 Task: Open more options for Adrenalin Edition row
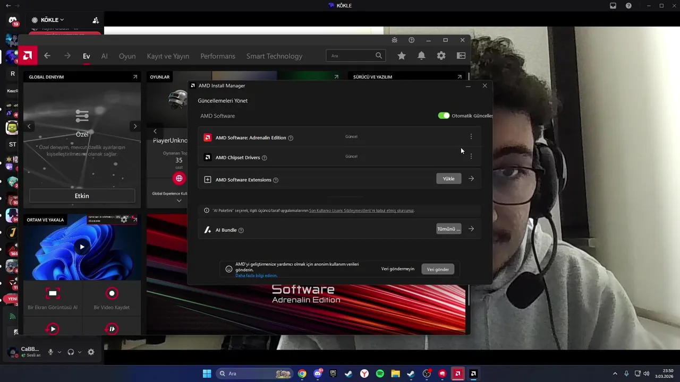tap(471, 136)
